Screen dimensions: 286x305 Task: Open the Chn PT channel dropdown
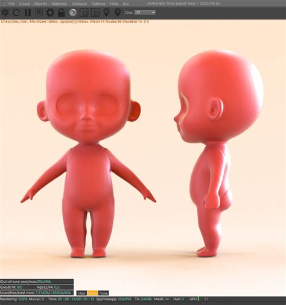145,13
